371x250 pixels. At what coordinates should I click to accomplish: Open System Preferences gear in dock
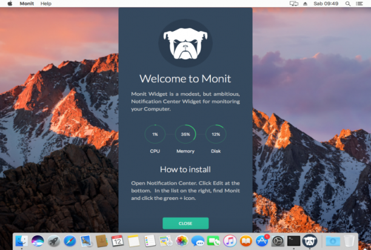pos(278,241)
